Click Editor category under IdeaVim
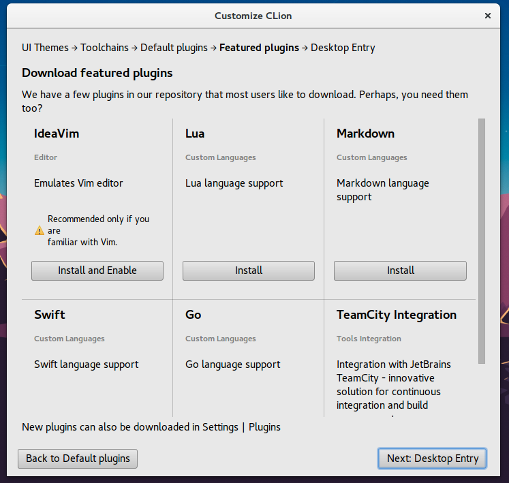 46,157
